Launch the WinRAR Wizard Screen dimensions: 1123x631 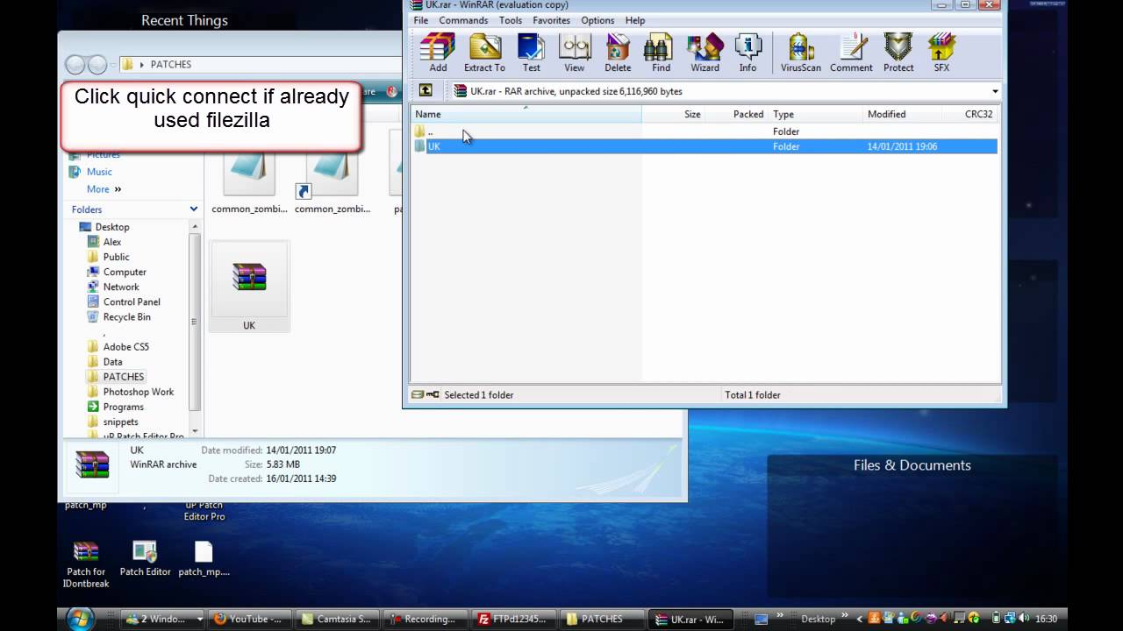[x=705, y=53]
